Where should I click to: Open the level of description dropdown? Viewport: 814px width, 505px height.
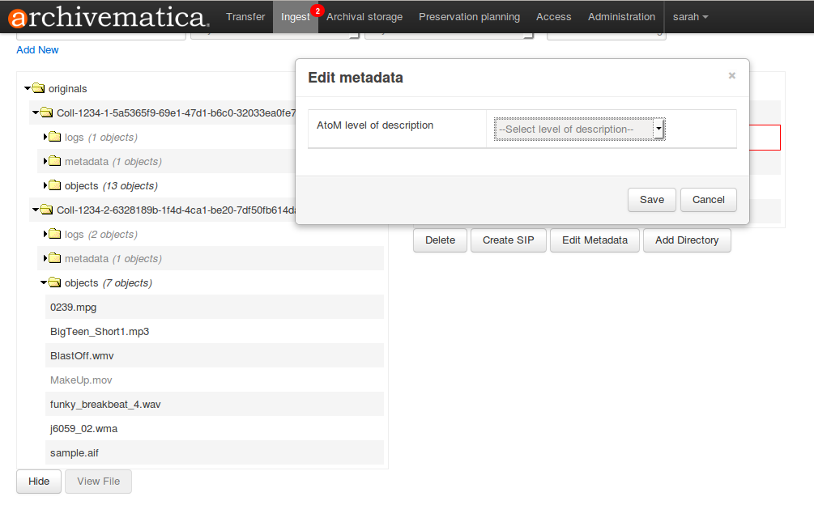(x=579, y=129)
